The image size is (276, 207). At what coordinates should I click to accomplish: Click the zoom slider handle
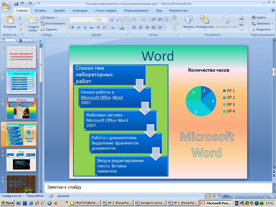coord(246,196)
